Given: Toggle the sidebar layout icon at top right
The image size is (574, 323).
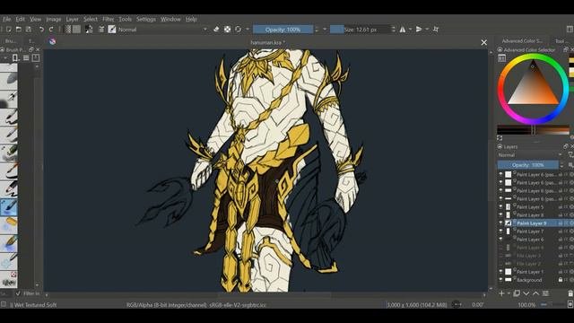Looking at the screenshot, I should 570,30.
